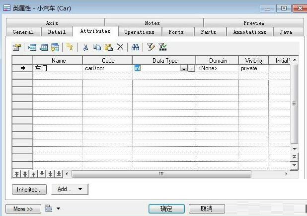
Task: Open Find with binoculars icon
Action: pyautogui.click(x=135, y=47)
